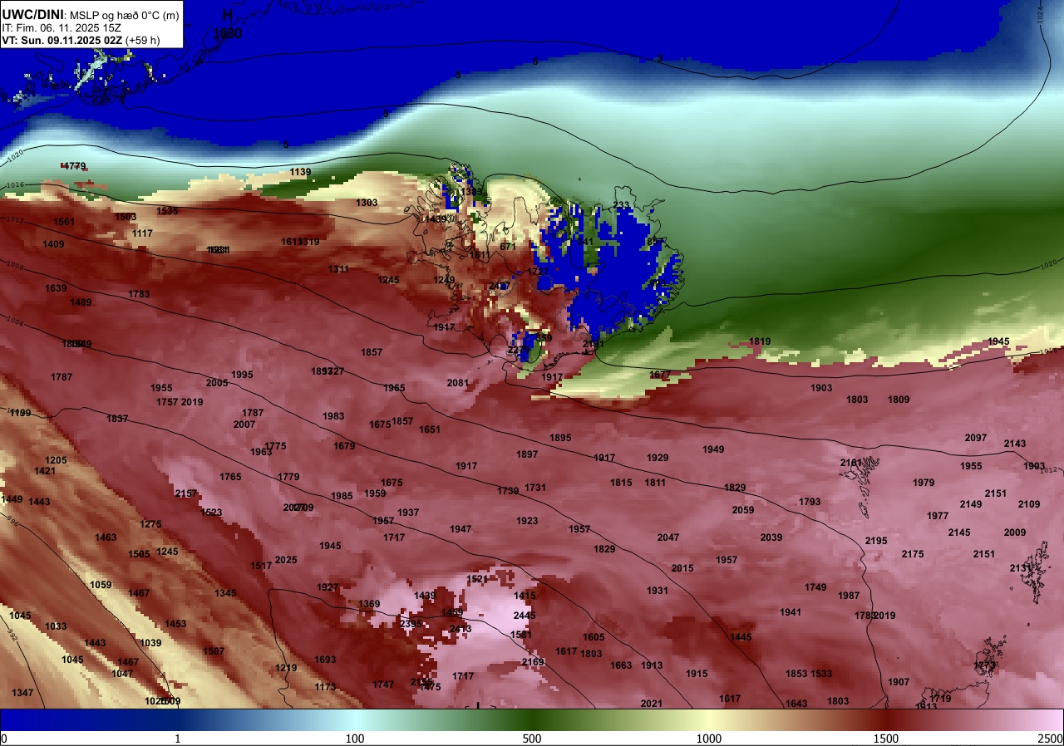
Task: Click the color scale tick labeled 100
Action: (355, 739)
